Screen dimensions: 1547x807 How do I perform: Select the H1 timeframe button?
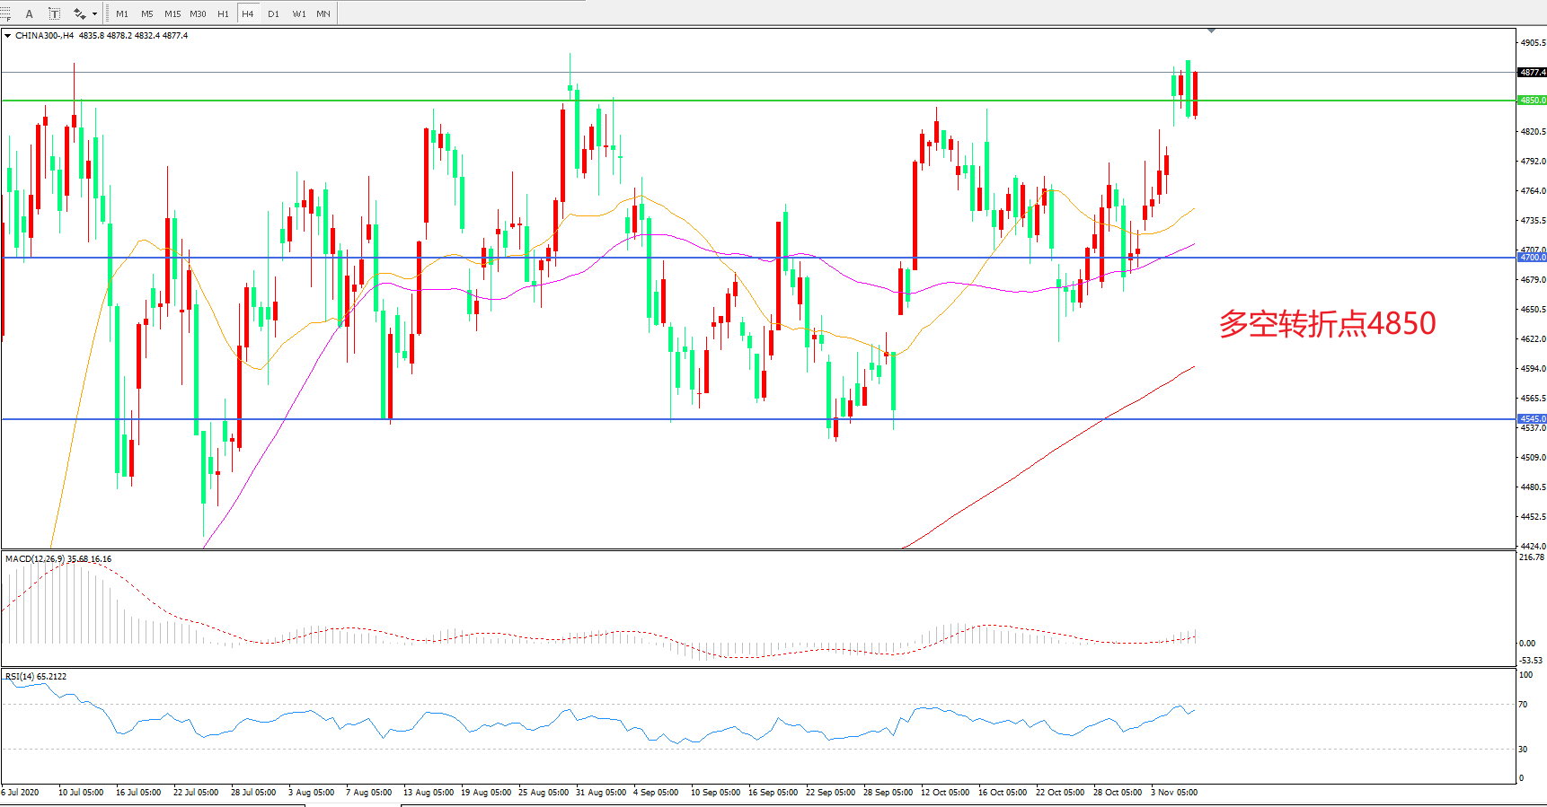click(x=223, y=13)
